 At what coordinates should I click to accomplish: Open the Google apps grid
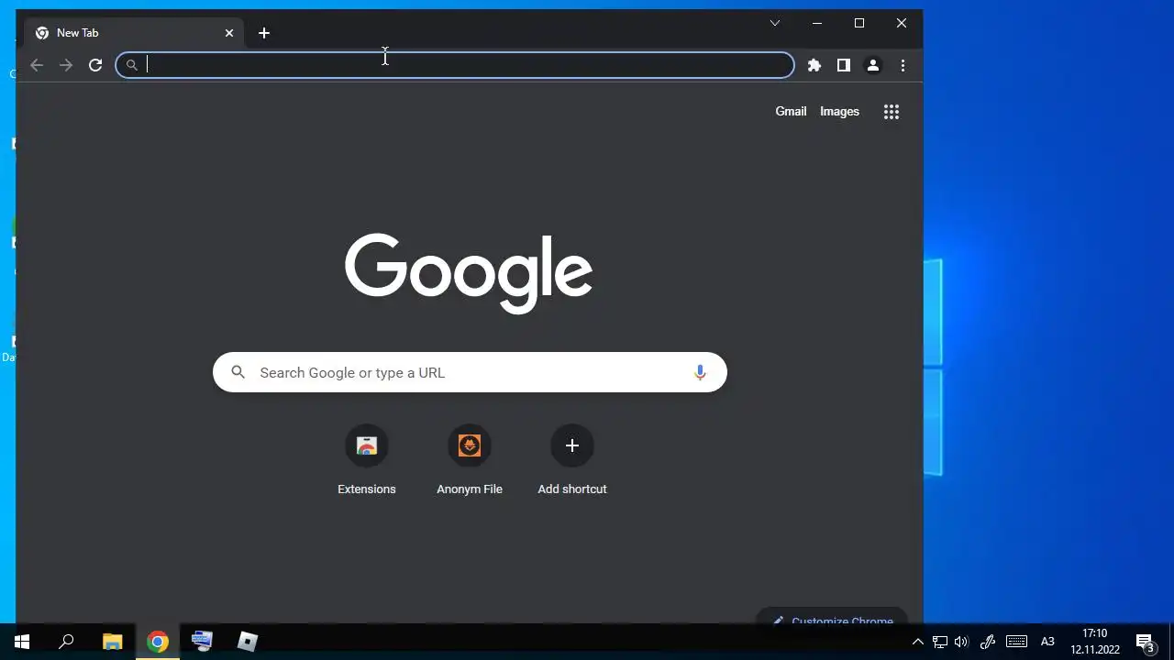(x=892, y=112)
